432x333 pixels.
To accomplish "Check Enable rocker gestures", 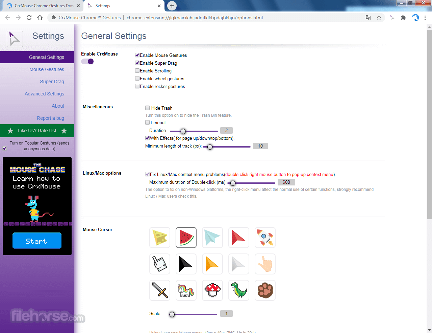I will coord(137,86).
